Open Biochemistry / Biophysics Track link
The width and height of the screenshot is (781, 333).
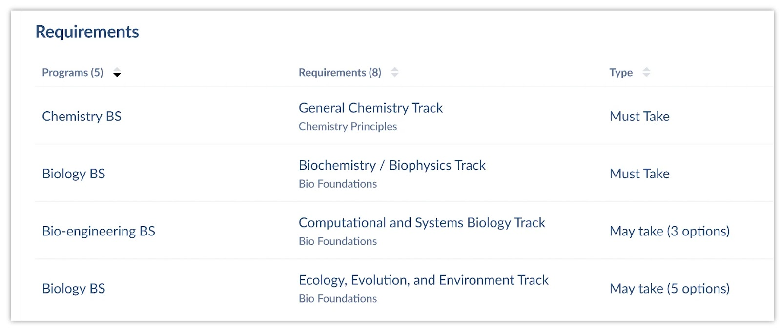(392, 165)
